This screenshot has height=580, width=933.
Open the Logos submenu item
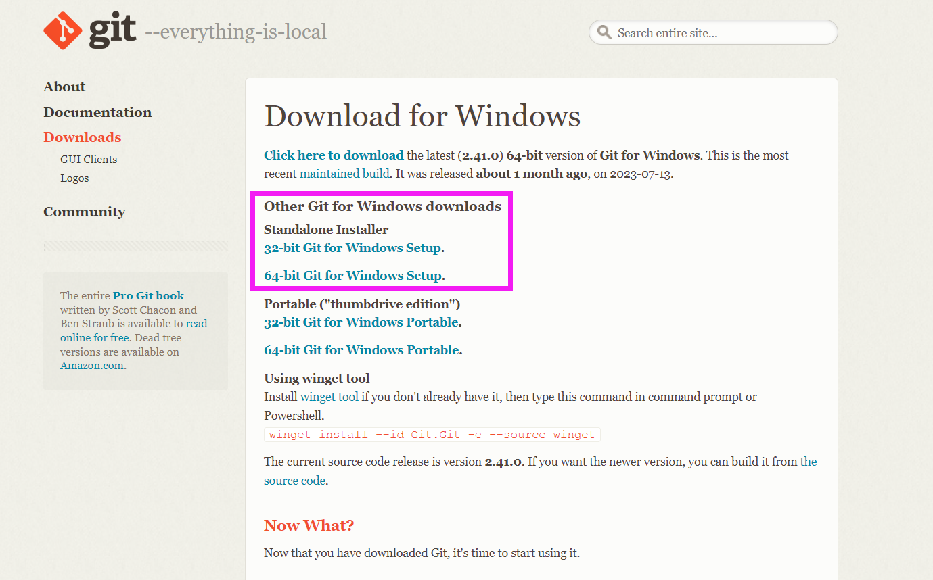point(74,178)
